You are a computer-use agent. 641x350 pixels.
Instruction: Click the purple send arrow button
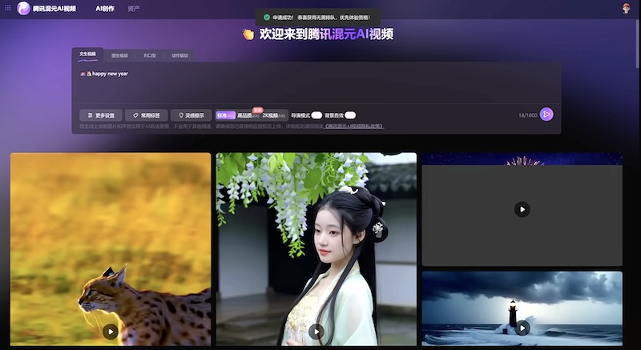click(x=546, y=115)
